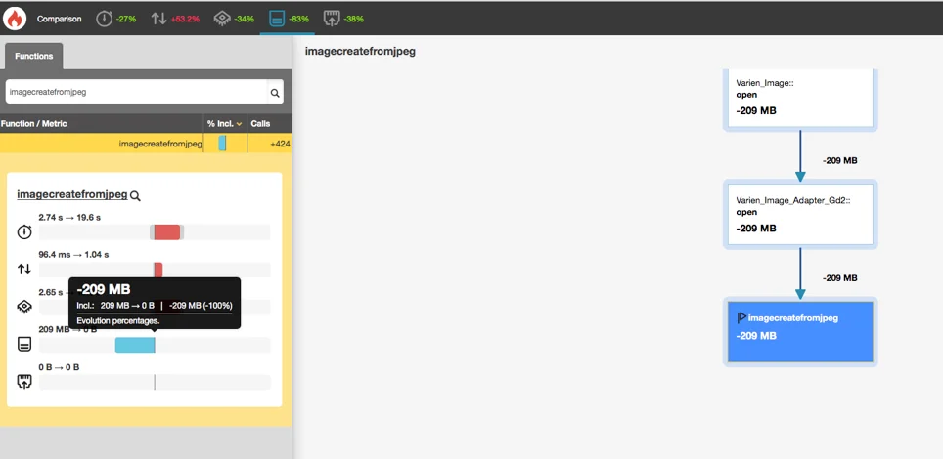Select the Varien_Image_Adapter_Gd2::open node
Viewport: 943px width, 459px height.
pyautogui.click(x=799, y=213)
